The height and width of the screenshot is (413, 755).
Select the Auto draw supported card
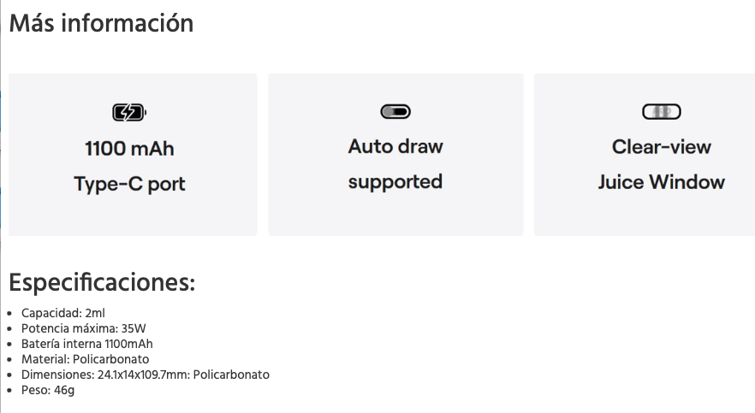click(395, 155)
